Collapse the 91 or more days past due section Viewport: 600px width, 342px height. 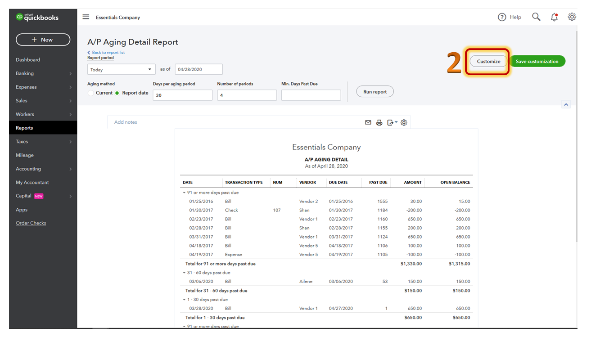184,192
